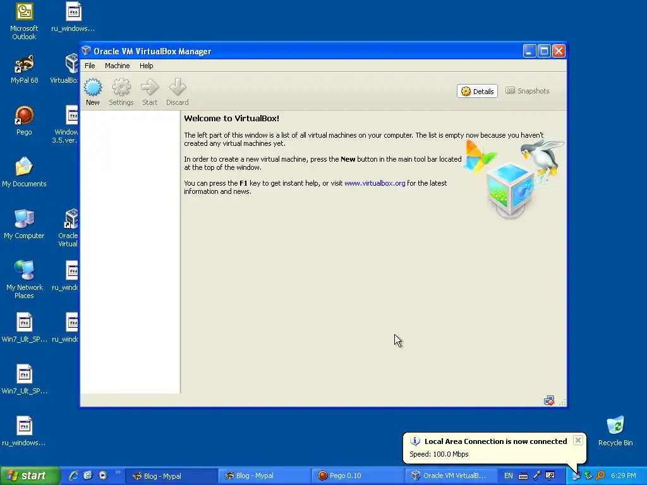Switch to the Pego 0.10 taskbar button

[x=358, y=476]
